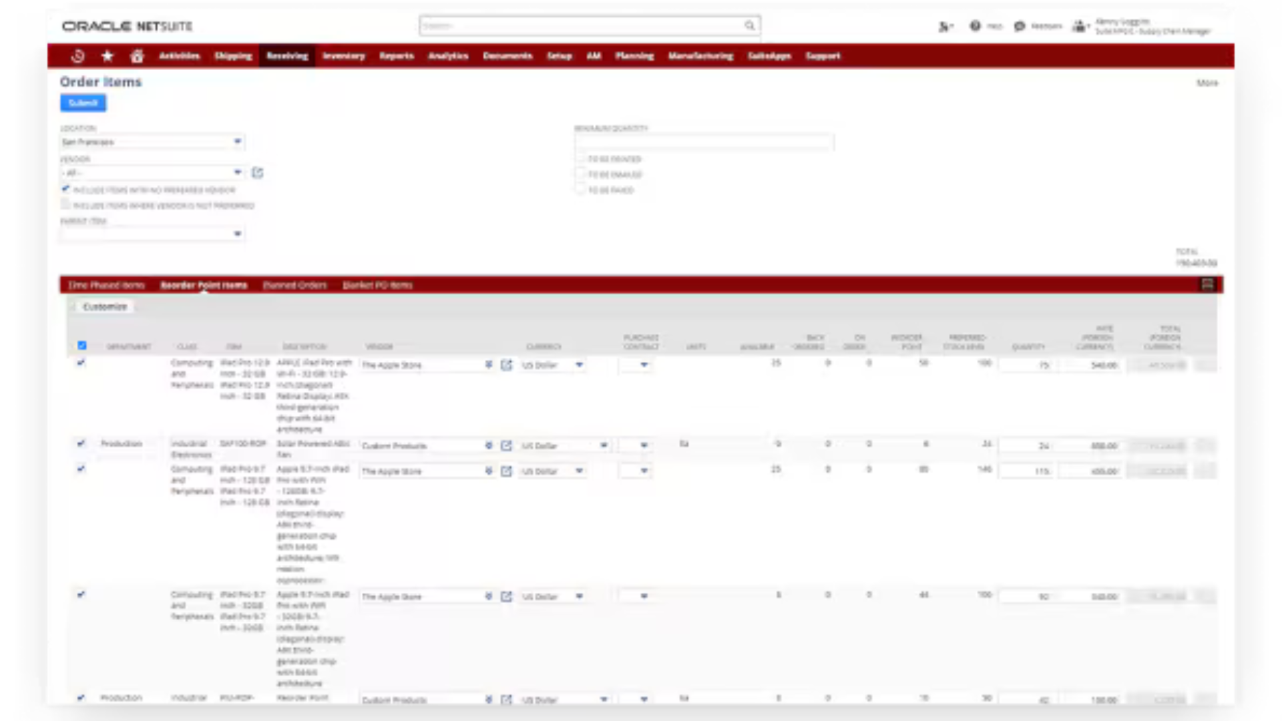The height and width of the screenshot is (721, 1282).
Task: Click vendor list arrows icon in iPad Pro 12.9 row
Action: (x=489, y=365)
